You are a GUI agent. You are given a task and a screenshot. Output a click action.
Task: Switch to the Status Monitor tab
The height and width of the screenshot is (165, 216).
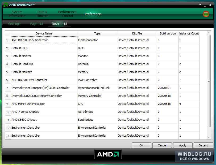pos(42,14)
